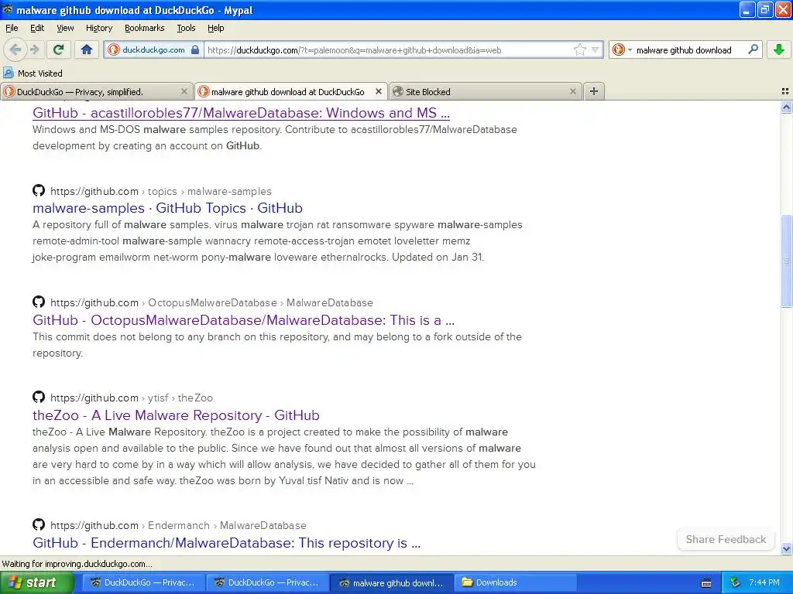Click the on-screen keyboard tray icon
The image size is (793, 594).
(706, 583)
